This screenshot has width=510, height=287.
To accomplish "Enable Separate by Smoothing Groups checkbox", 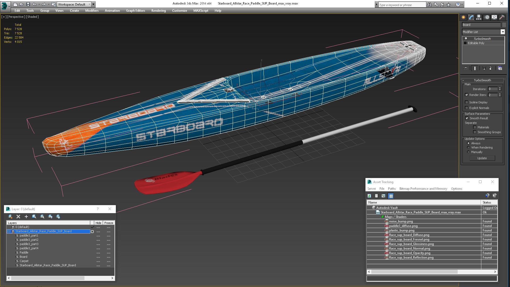I will [x=475, y=132].
